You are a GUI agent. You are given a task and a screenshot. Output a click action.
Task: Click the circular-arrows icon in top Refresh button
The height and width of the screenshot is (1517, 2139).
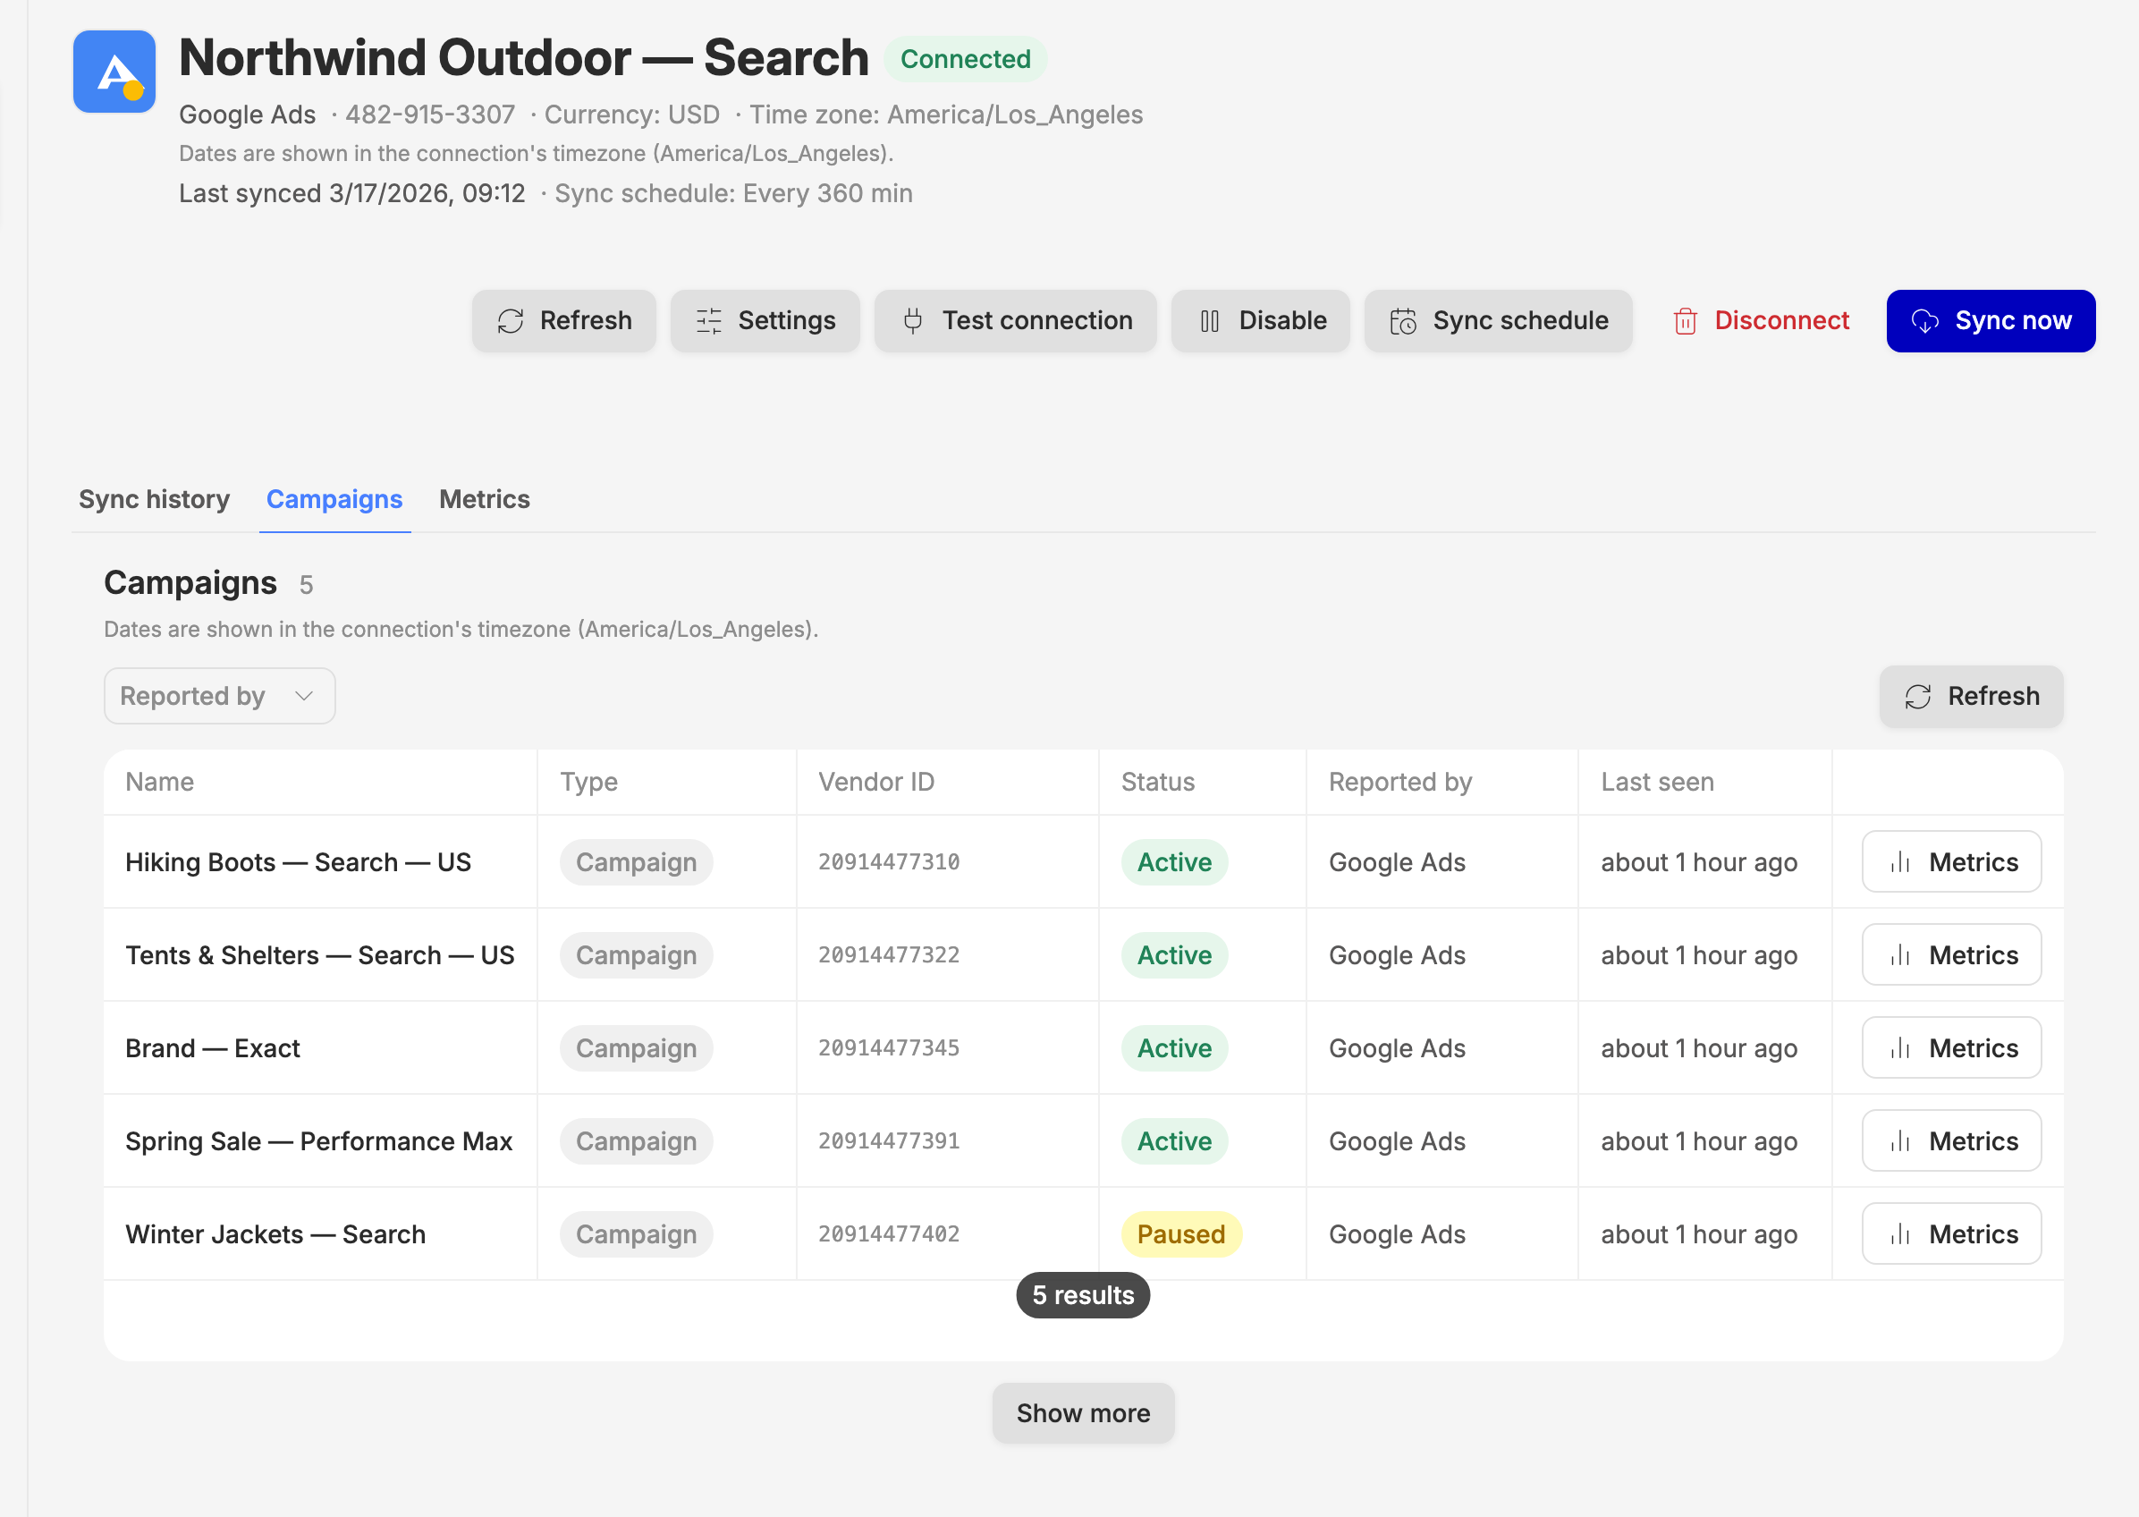(x=511, y=321)
